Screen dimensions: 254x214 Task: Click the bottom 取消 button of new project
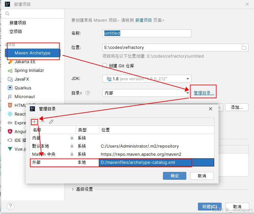coord(237,207)
